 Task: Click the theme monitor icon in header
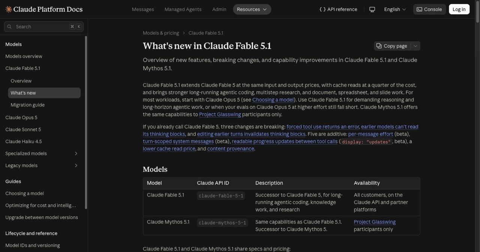click(372, 9)
